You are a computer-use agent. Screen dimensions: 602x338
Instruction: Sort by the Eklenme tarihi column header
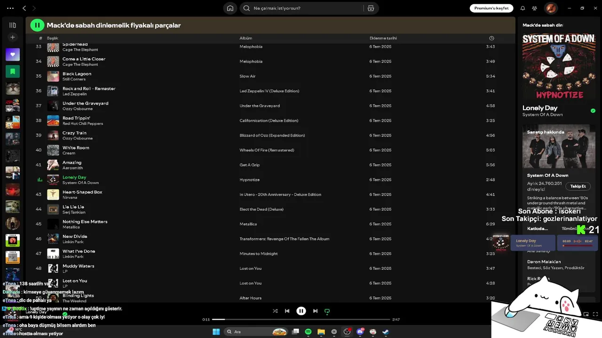383,38
